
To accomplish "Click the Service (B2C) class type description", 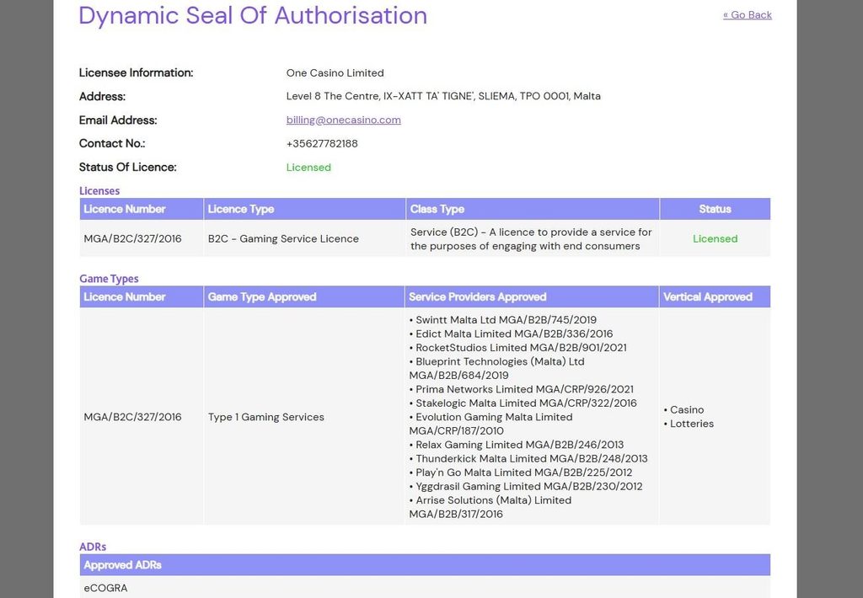I will (x=531, y=238).
